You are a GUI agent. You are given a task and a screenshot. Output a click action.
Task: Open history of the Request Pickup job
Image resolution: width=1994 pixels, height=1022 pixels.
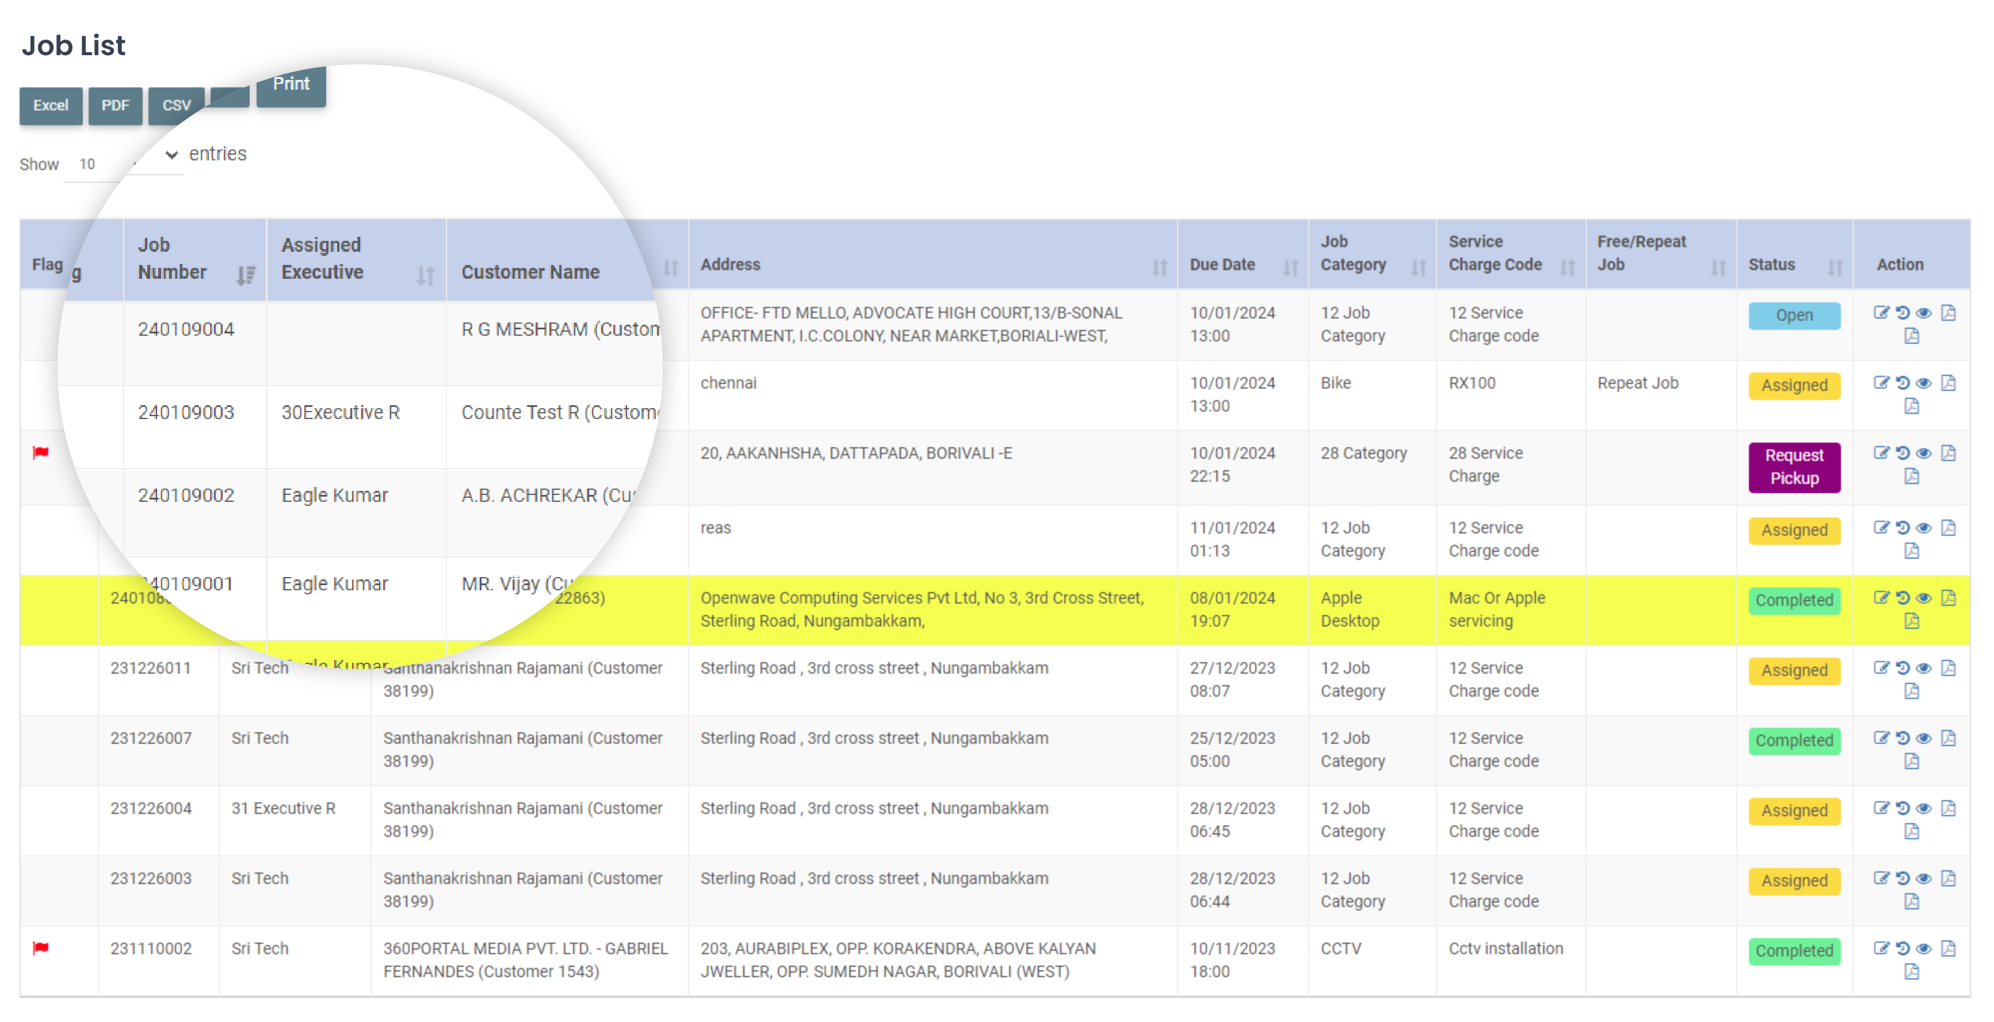tap(1903, 452)
